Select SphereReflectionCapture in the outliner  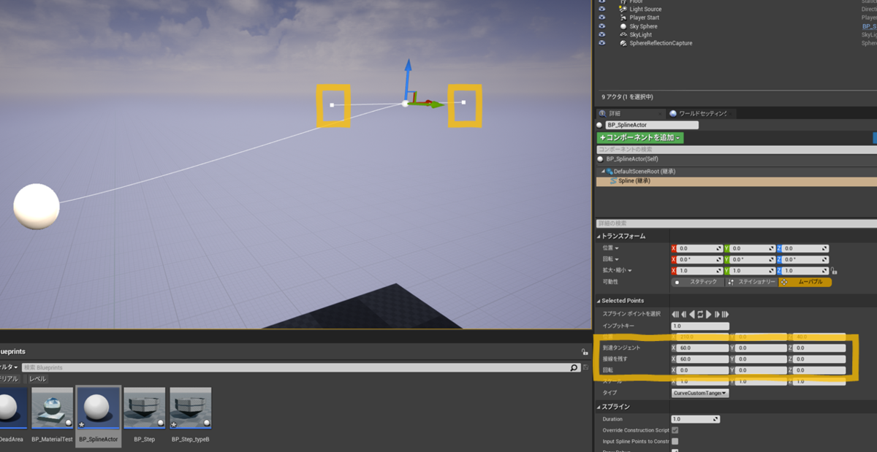click(x=661, y=43)
